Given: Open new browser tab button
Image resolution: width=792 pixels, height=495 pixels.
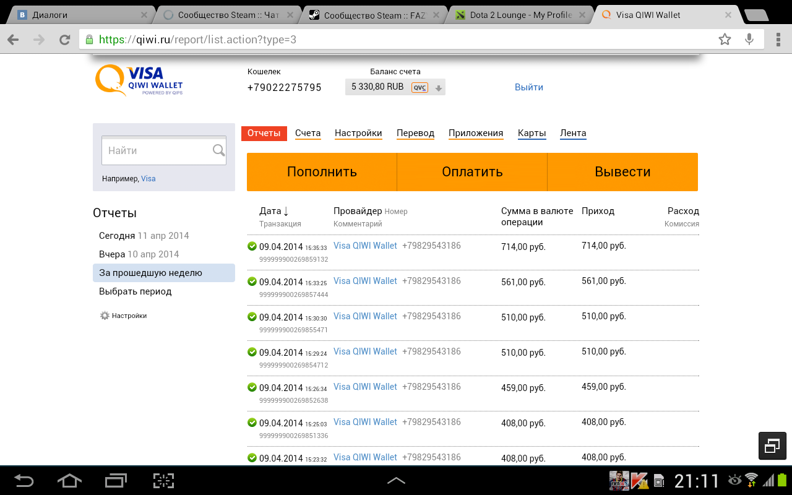Looking at the screenshot, I should pos(755,15).
